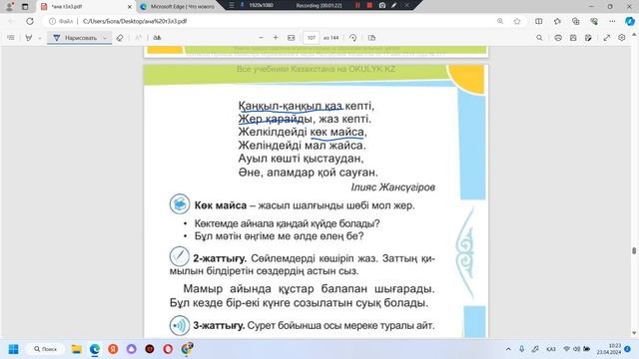Zoom in with the plus button
Screen dimensions: 639x359
pos(276,38)
